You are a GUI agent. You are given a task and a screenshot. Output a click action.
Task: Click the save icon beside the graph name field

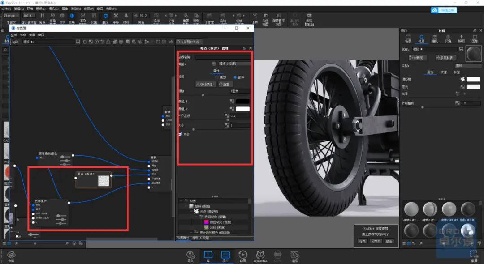[x=78, y=42]
